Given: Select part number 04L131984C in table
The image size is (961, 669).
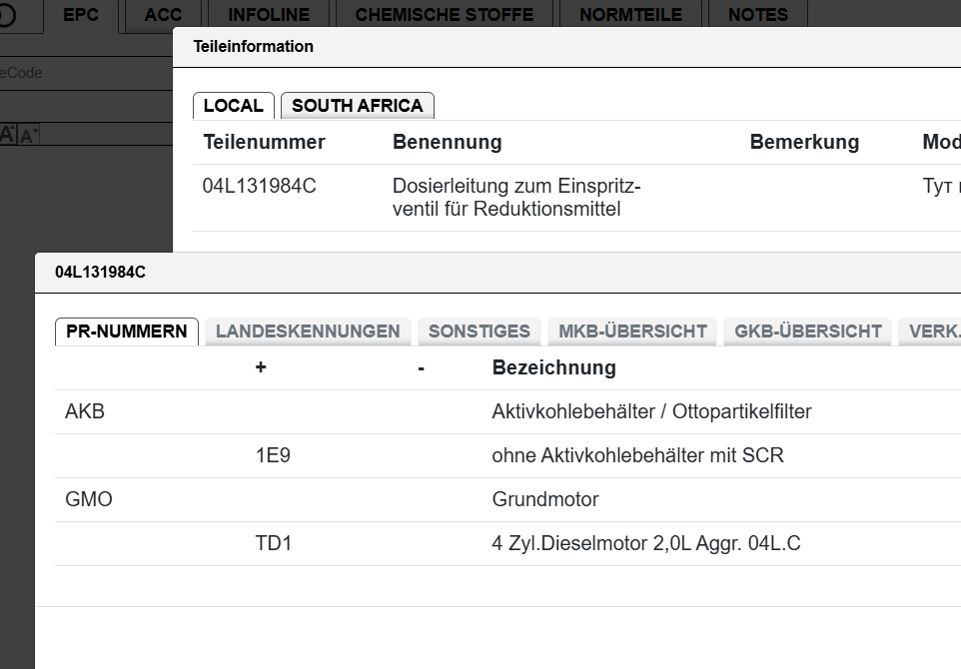Looking at the screenshot, I should point(260,186).
